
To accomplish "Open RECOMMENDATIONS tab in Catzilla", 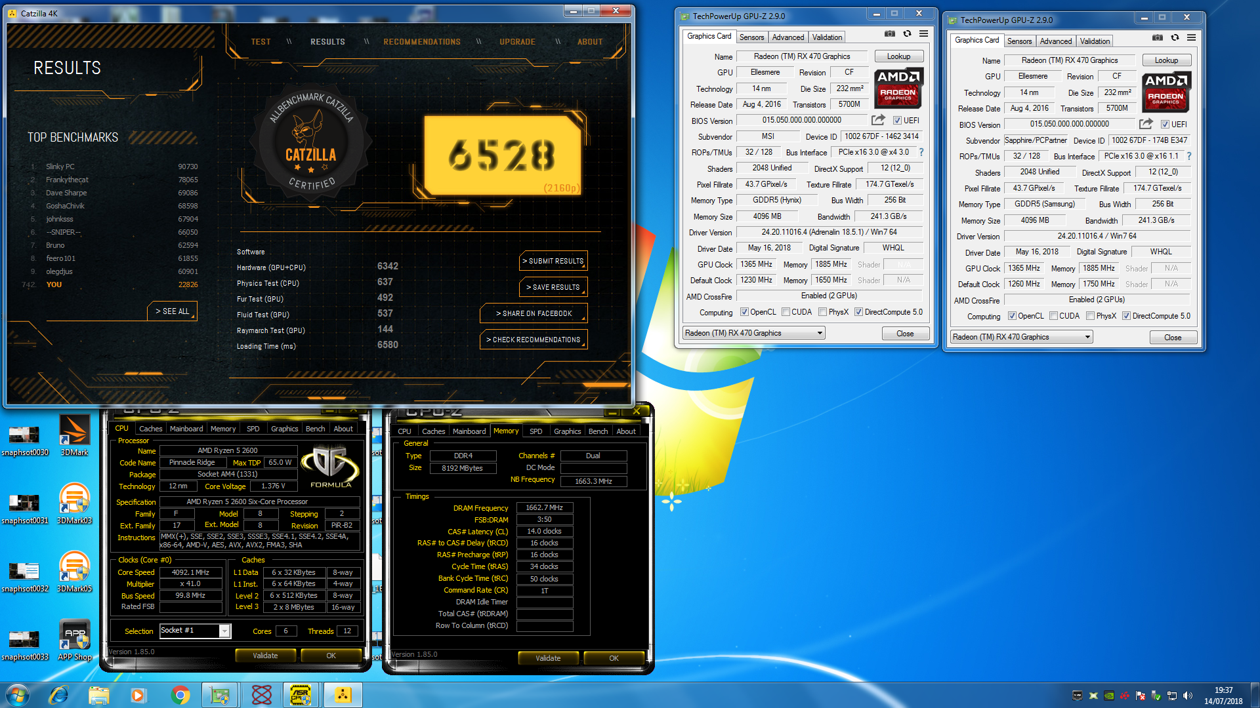I will [422, 41].
